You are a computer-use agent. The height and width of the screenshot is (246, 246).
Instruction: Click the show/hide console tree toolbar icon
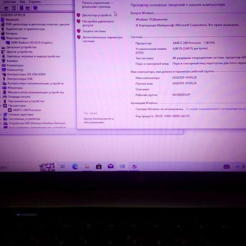6,8
